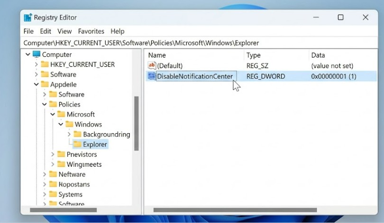Select the DisableNotificationCenter DWORD icon
The image size is (384, 223).
pos(152,76)
